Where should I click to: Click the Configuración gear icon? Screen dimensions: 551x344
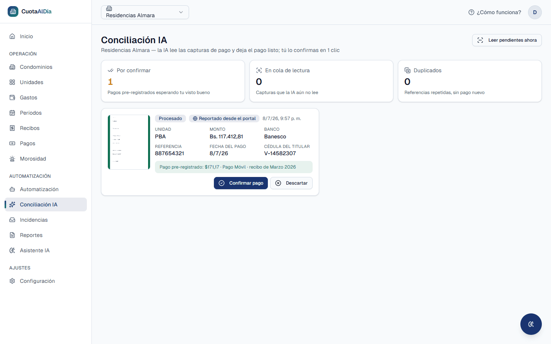tap(12, 281)
